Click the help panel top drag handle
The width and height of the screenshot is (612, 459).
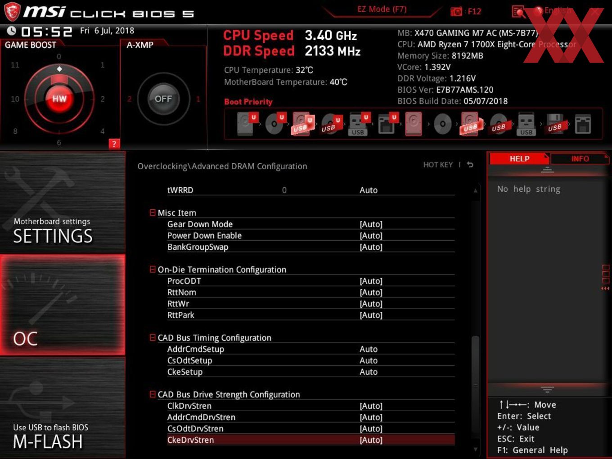click(547, 170)
